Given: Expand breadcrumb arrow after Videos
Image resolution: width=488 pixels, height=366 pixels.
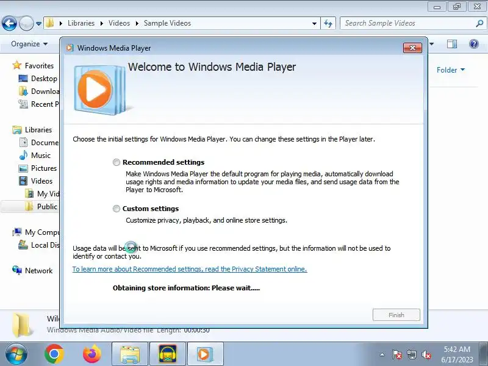Looking at the screenshot, I should tap(137, 24).
